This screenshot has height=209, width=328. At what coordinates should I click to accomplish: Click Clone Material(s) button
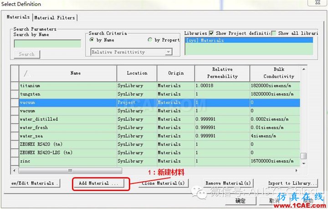164,183
